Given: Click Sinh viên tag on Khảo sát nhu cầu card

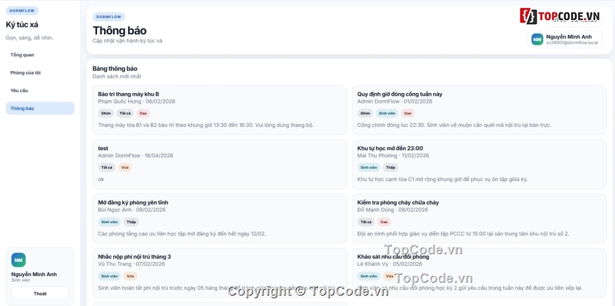Looking at the screenshot, I should [369, 276].
